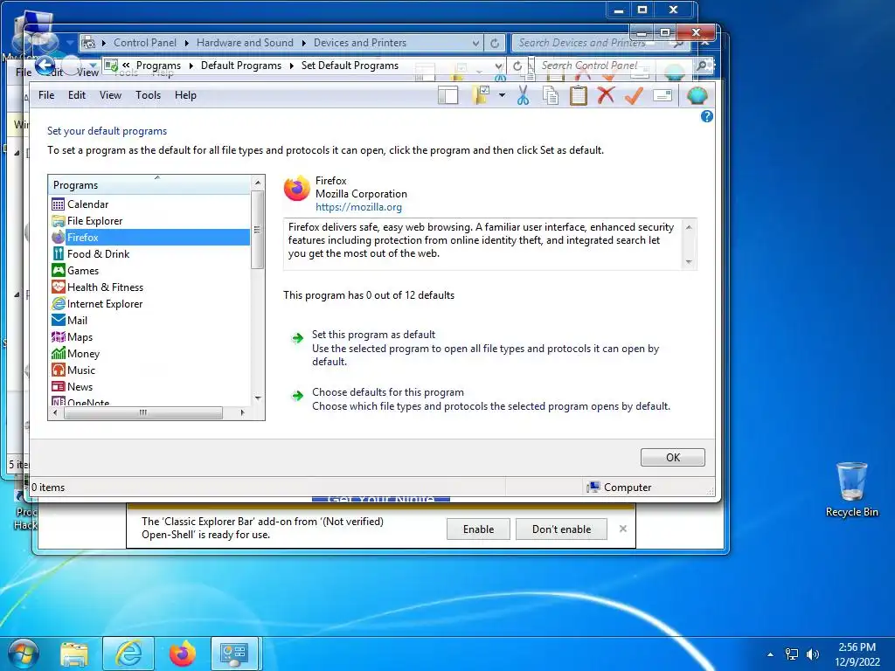The image size is (895, 671).
Task: Click the orange checkmark Properties icon
Action: pos(634,95)
